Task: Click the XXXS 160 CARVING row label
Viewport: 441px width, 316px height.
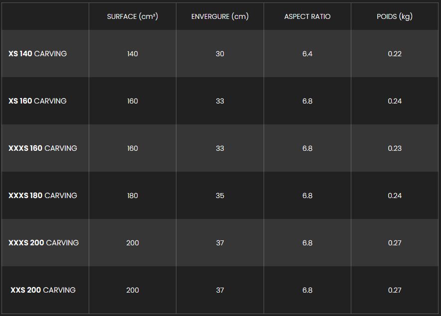Action: coord(43,148)
